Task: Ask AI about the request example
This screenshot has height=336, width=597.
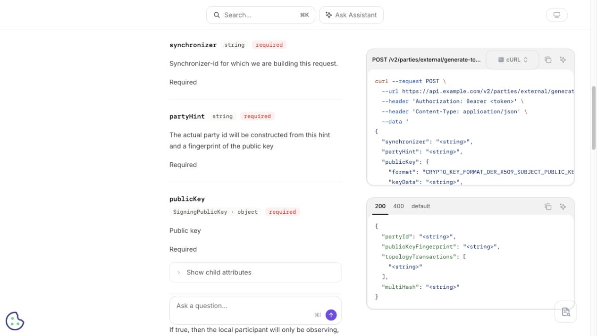Action: [563, 60]
